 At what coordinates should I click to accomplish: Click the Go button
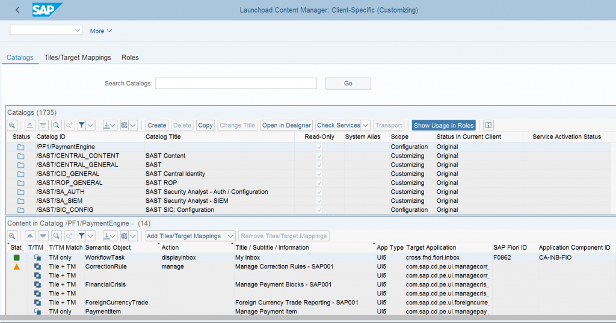[348, 83]
